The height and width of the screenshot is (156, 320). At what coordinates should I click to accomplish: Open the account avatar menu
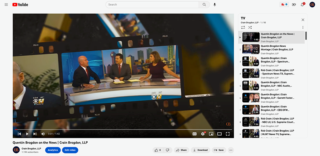click(312, 4)
